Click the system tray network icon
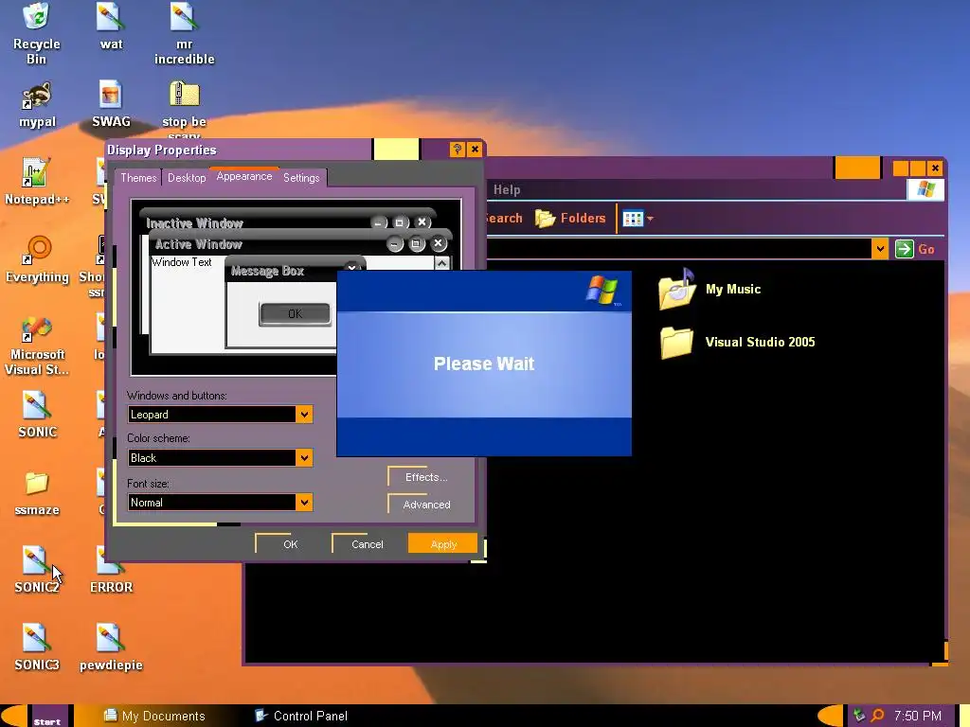Image resolution: width=970 pixels, height=727 pixels. click(858, 716)
